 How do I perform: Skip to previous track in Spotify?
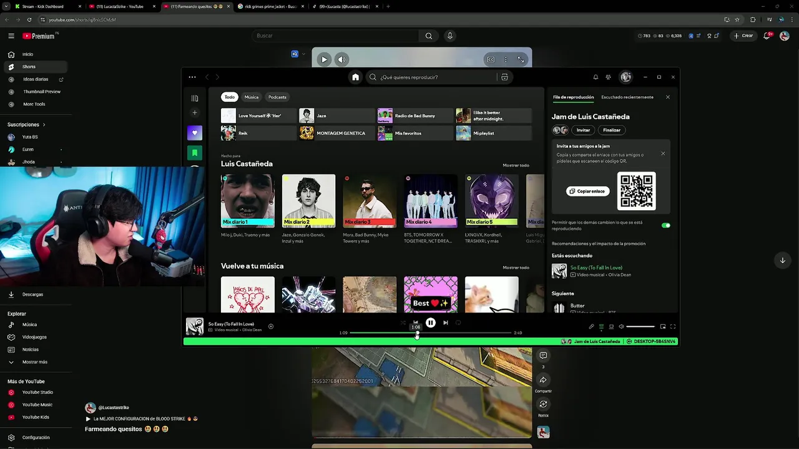tap(416, 322)
